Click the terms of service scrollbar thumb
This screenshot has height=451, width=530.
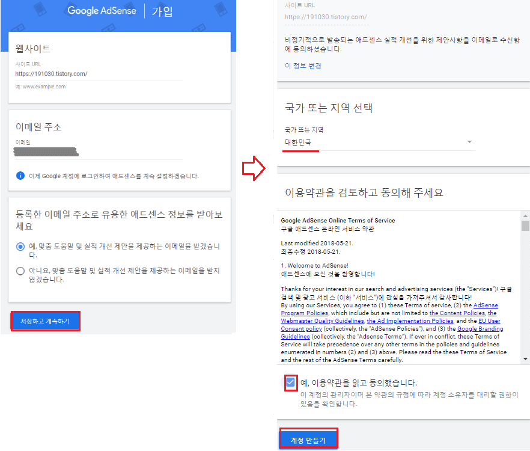[525, 226]
